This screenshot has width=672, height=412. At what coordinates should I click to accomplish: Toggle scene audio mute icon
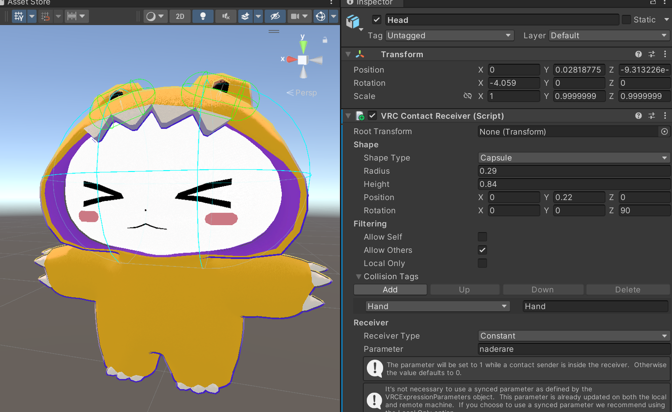(226, 16)
